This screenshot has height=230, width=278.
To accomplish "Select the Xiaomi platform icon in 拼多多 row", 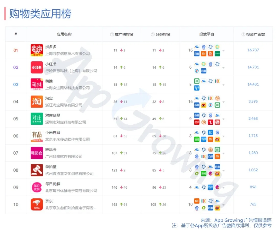I will pyautogui.click(x=204, y=53).
